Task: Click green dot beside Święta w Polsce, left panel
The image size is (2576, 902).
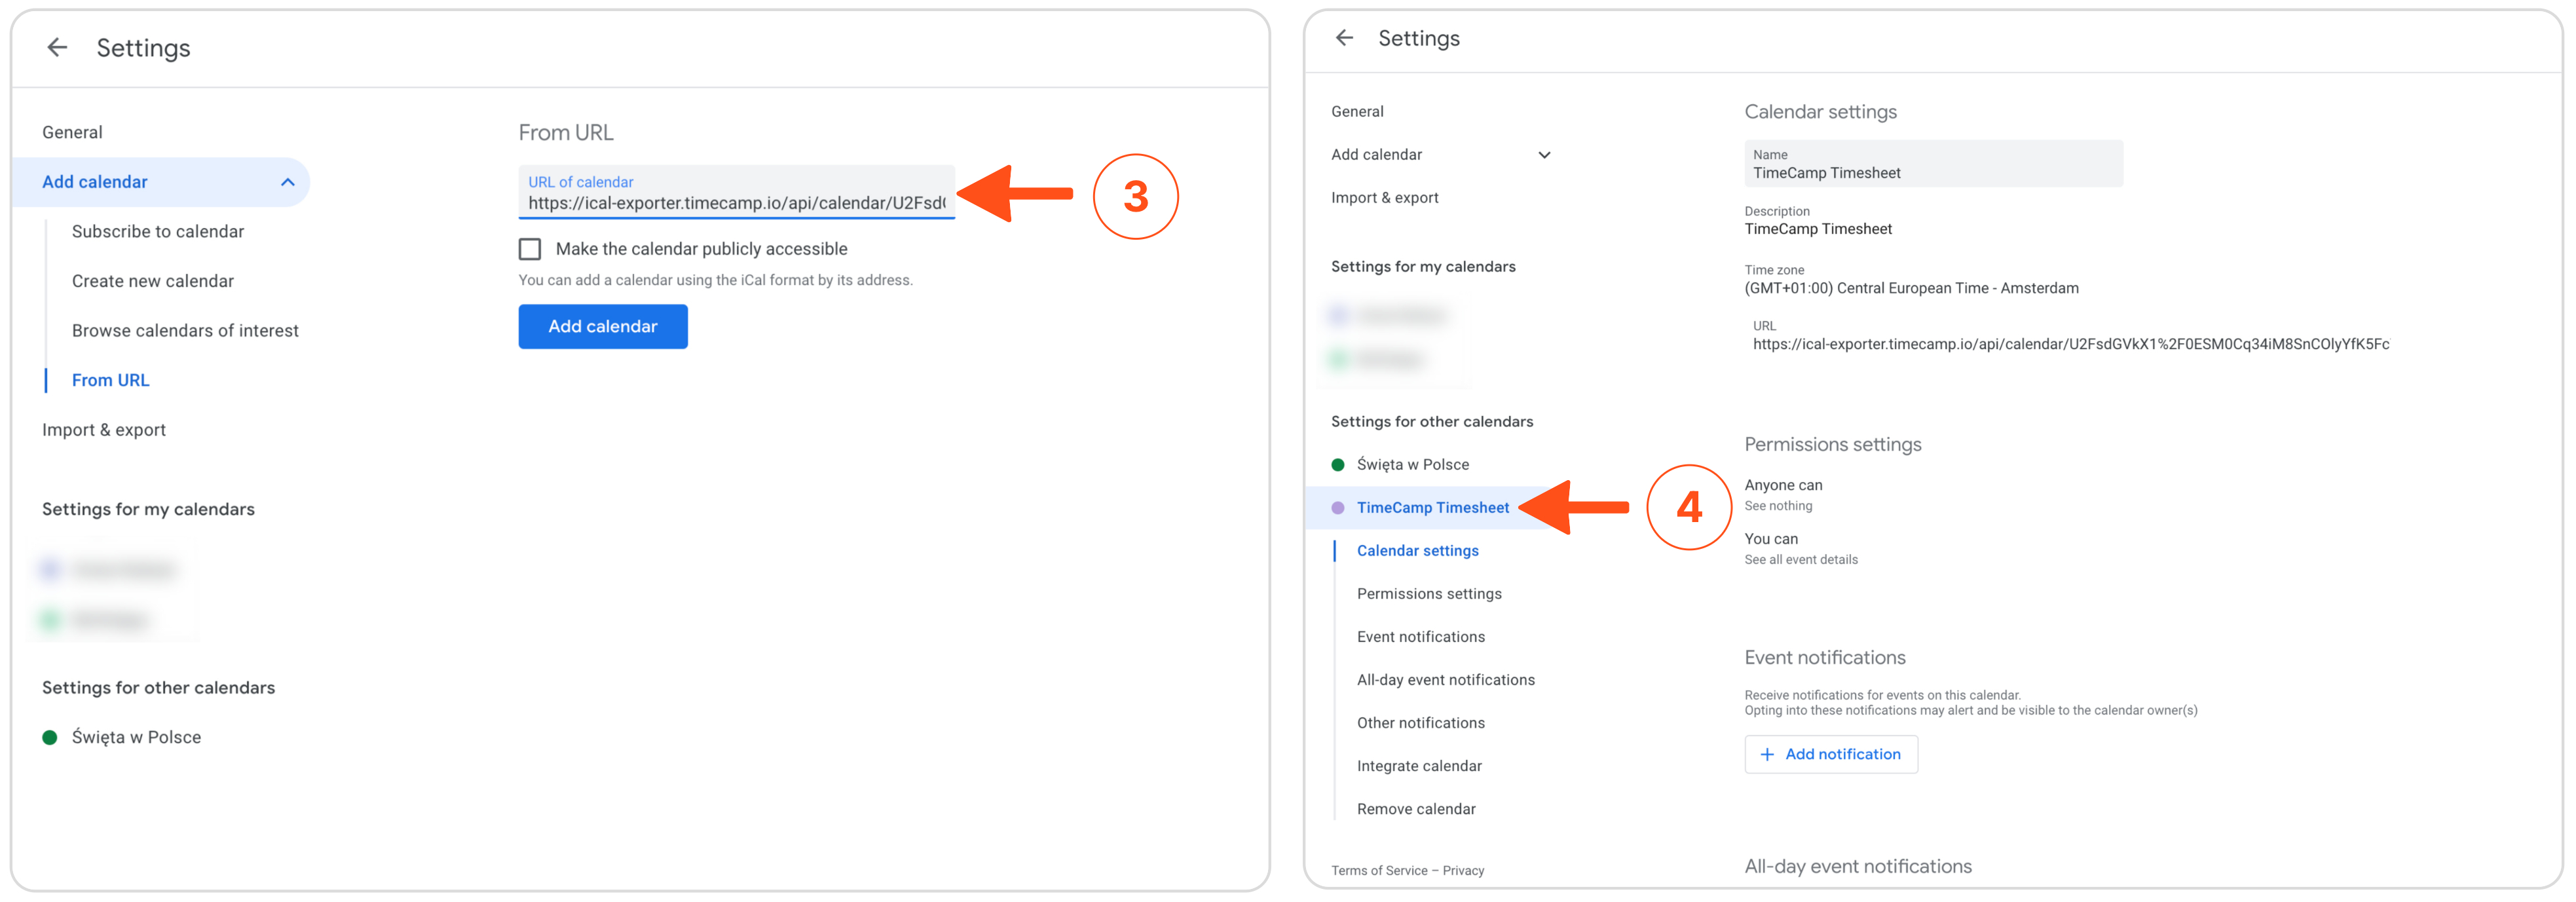Action: point(50,737)
